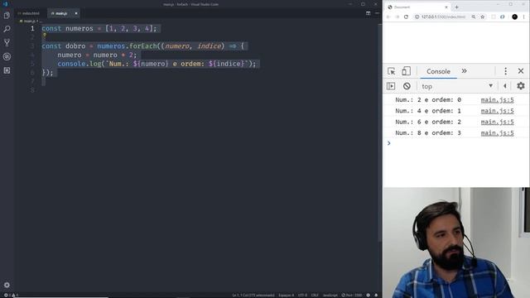This screenshot has width=530, height=298.
Task: Open the Source Control view in activity bar
Action: tap(7, 43)
